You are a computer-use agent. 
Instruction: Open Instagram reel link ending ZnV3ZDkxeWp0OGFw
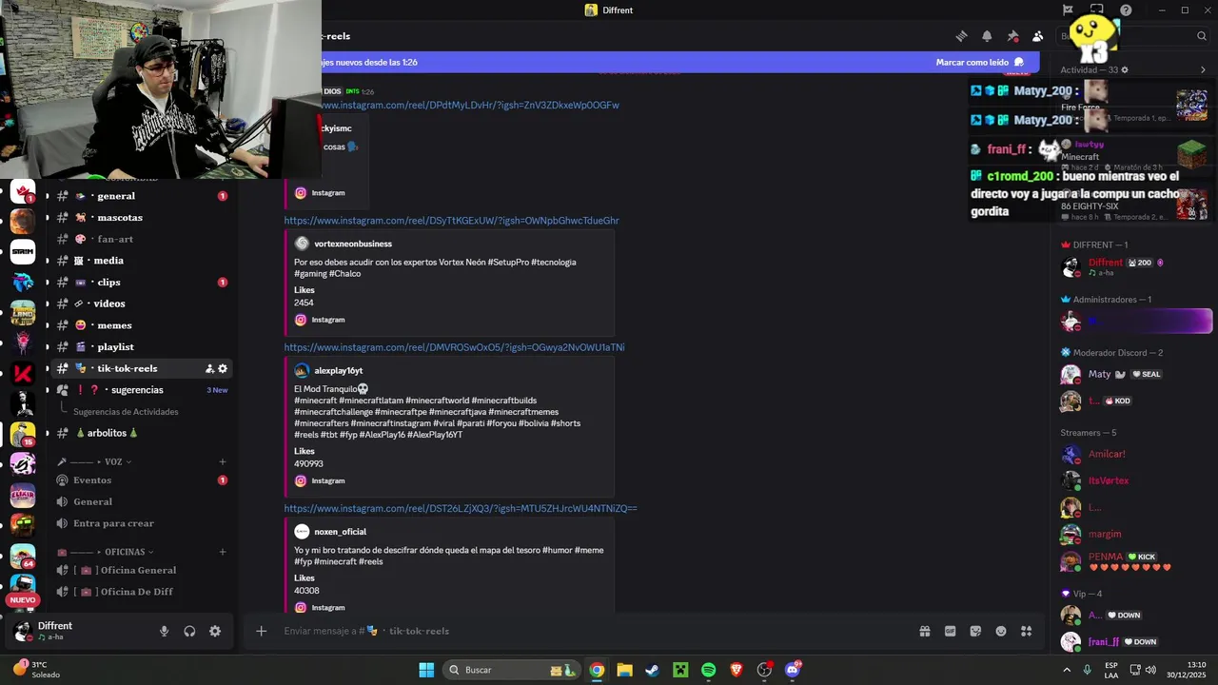pos(470,105)
